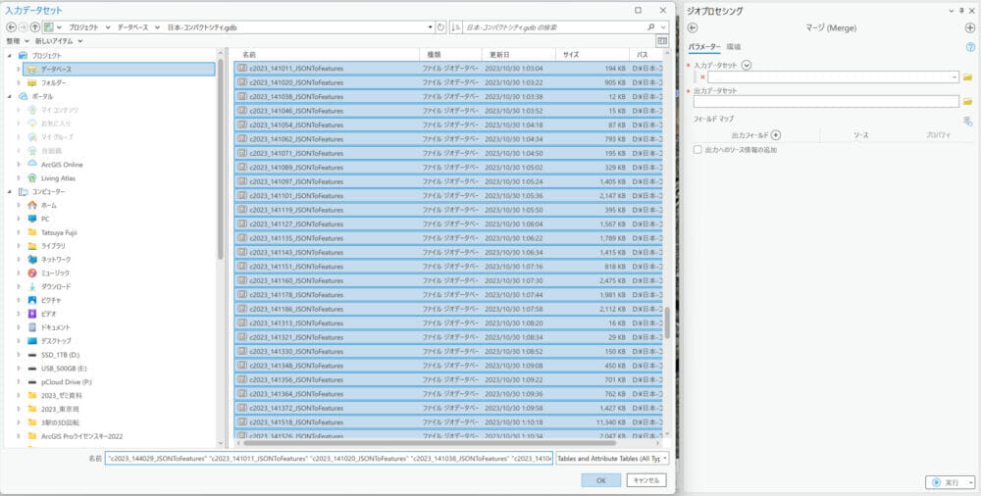Open the 新しいアイテム dropdown menu
This screenshot has width=981, height=496.
pyautogui.click(x=59, y=41)
